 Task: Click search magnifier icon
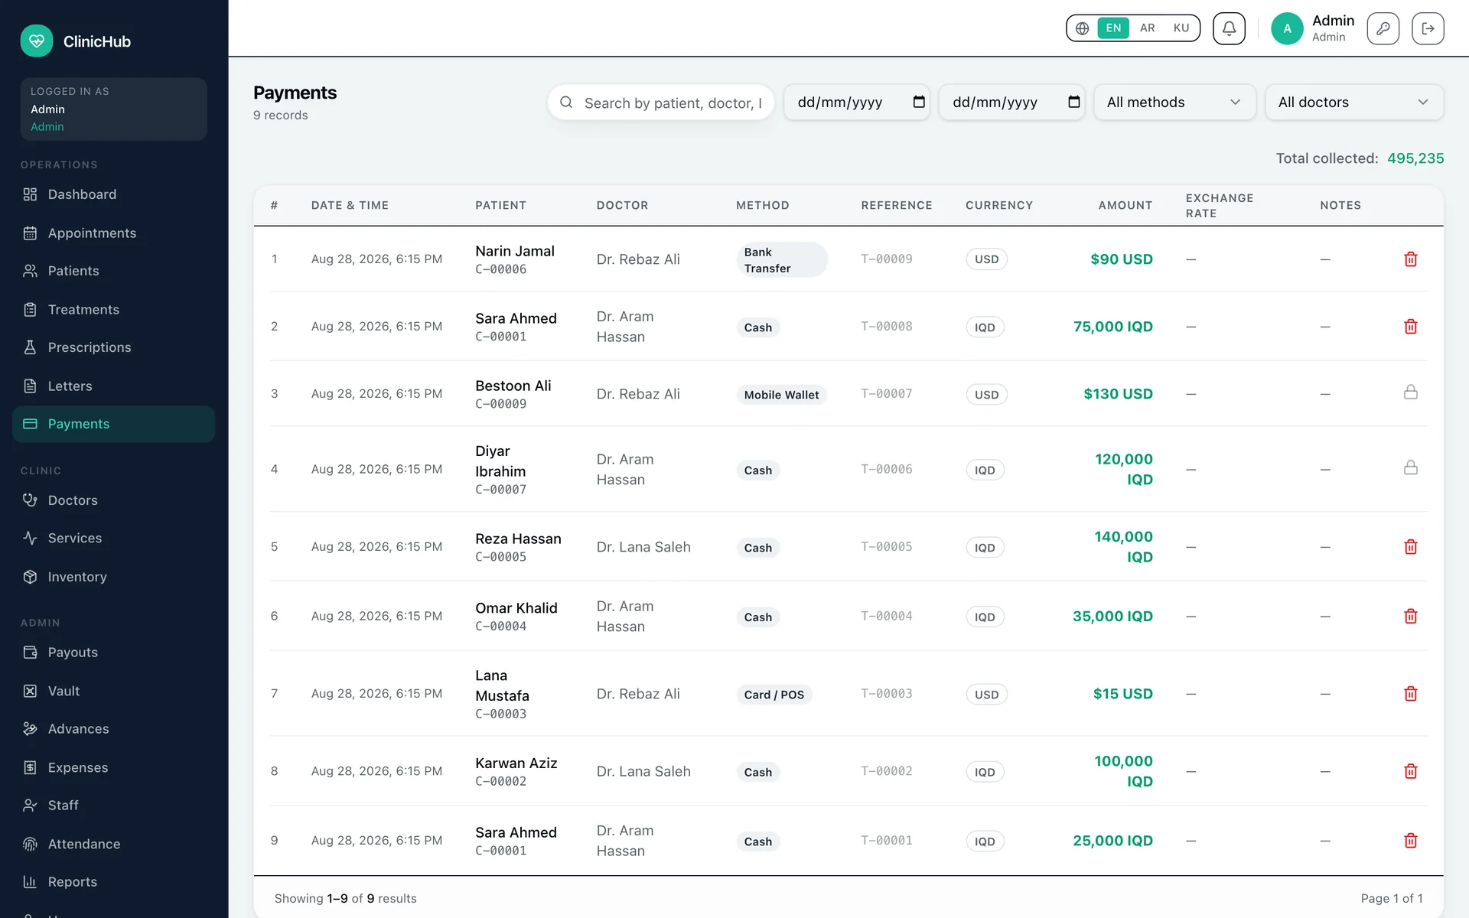(x=566, y=103)
